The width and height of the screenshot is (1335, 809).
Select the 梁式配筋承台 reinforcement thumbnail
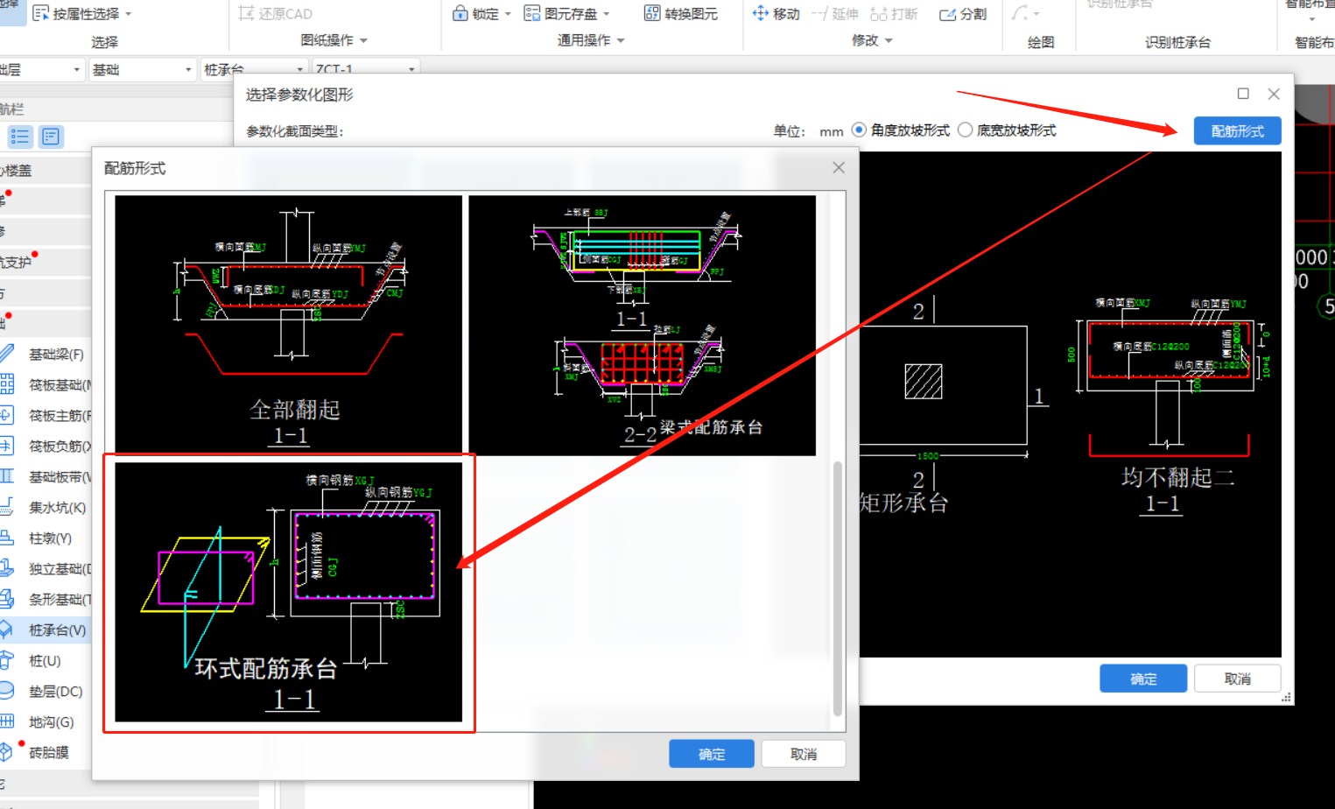[642, 324]
